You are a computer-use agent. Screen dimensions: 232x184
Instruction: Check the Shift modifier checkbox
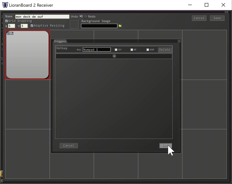point(148,50)
